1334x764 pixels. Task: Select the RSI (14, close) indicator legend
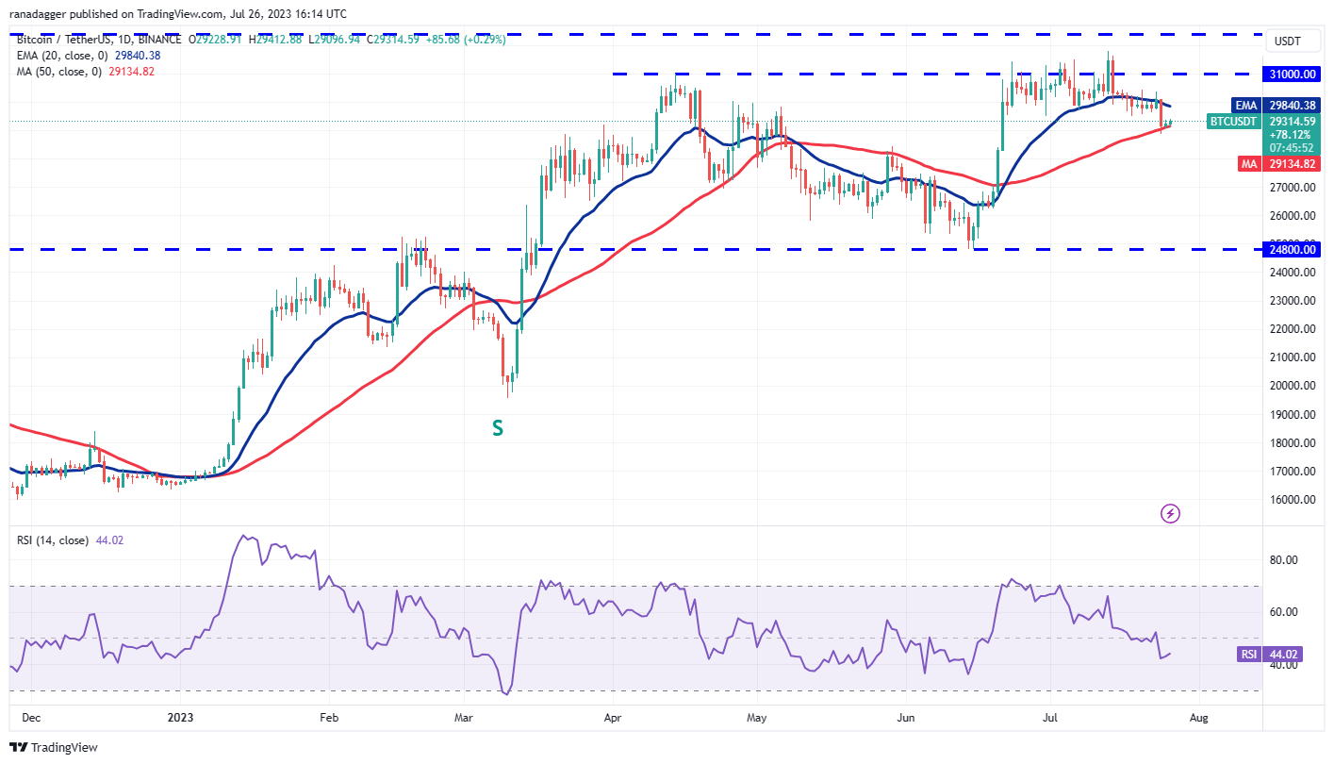point(55,540)
